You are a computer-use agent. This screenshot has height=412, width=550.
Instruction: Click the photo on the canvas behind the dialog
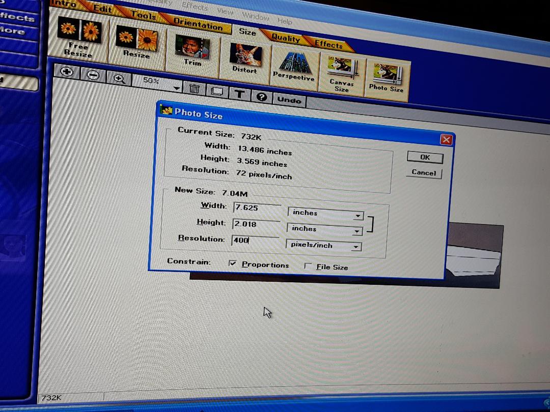(x=474, y=256)
